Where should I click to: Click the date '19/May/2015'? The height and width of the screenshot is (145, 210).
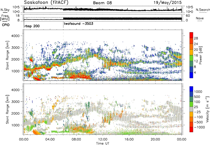(167, 2)
